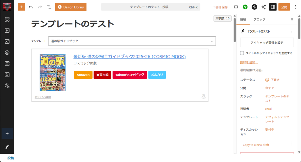This screenshot has width=301, height=162.
Task: Click 最終編集21分前 text in sidebar
Action: tap(252, 70)
